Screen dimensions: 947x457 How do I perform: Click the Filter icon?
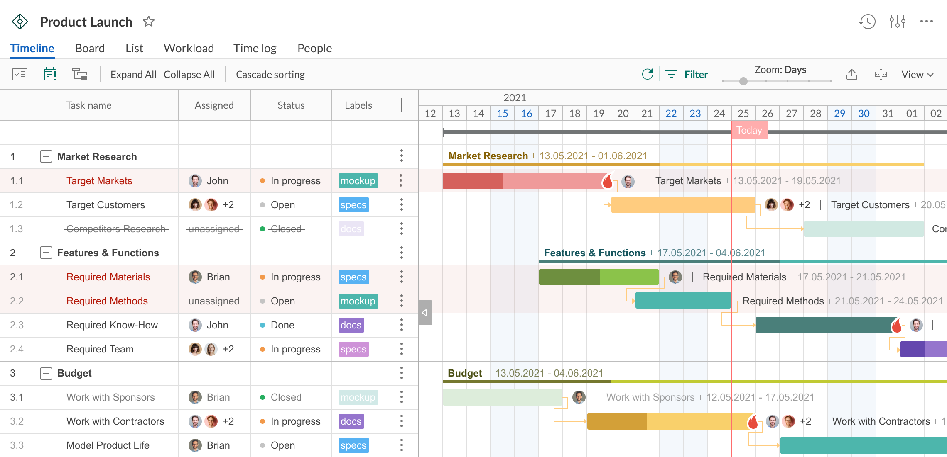point(672,74)
